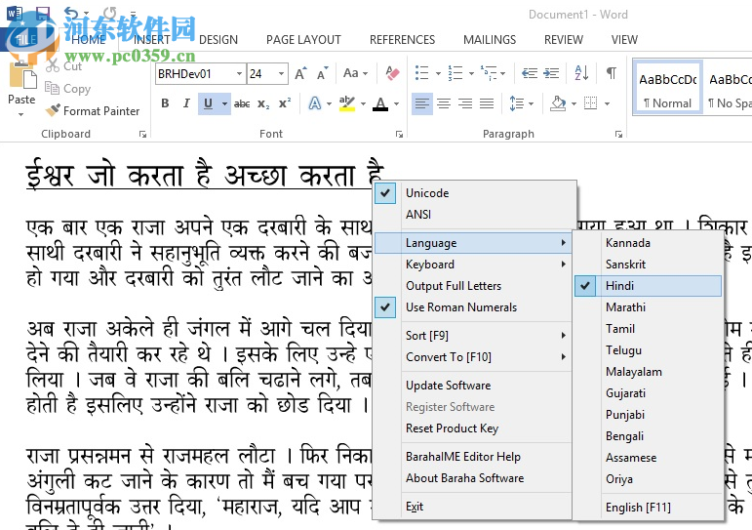The height and width of the screenshot is (530, 752).
Task: Open About Baraha Software
Action: click(x=464, y=478)
